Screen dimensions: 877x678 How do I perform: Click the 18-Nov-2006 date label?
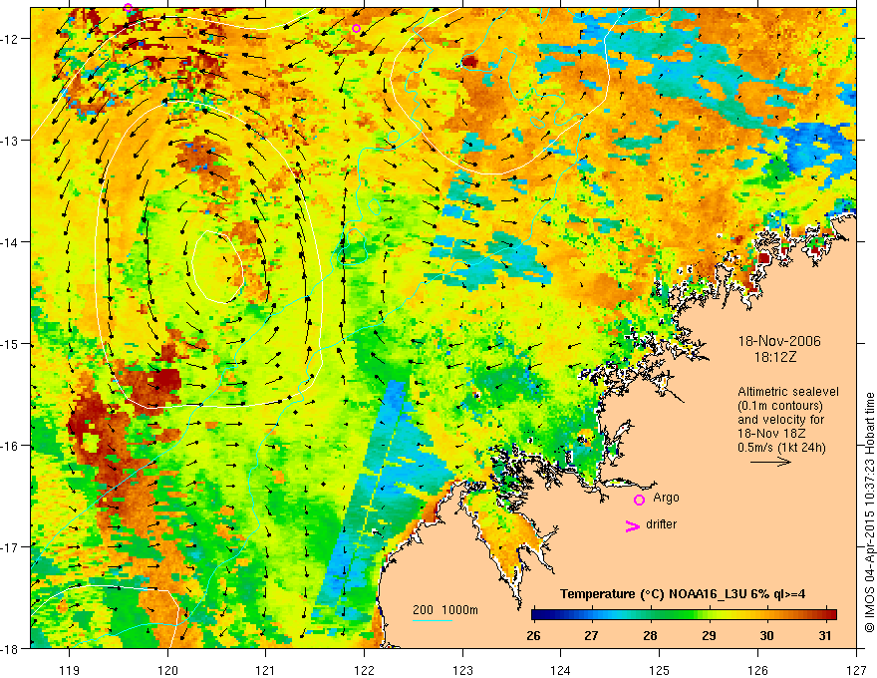point(779,341)
